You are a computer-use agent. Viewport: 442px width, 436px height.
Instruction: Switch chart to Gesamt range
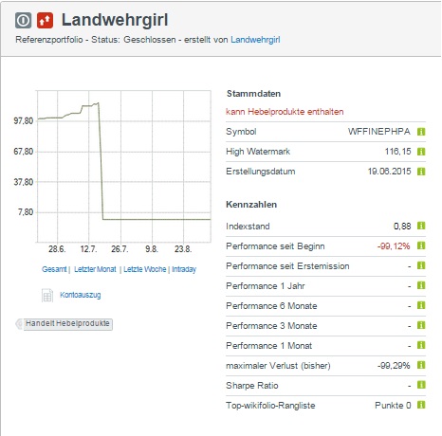click(54, 269)
